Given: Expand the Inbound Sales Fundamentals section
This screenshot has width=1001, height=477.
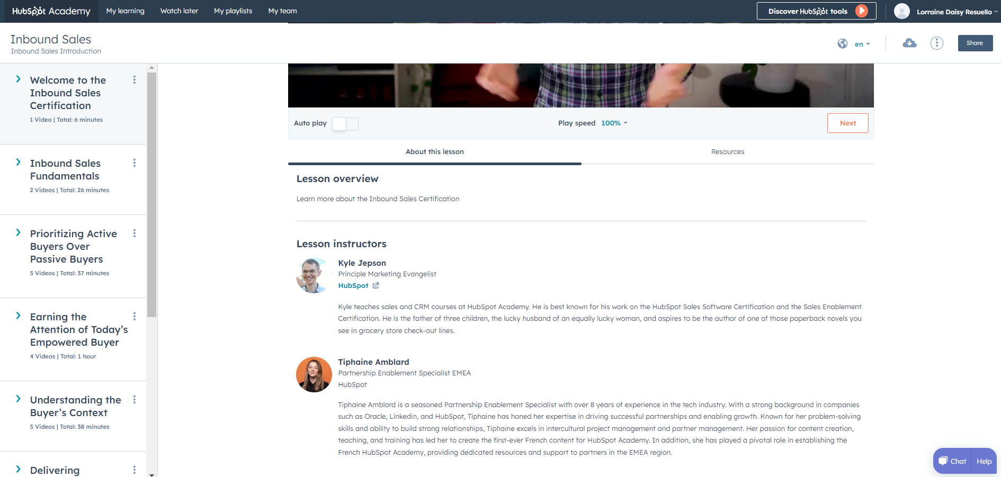Looking at the screenshot, I should point(19,163).
